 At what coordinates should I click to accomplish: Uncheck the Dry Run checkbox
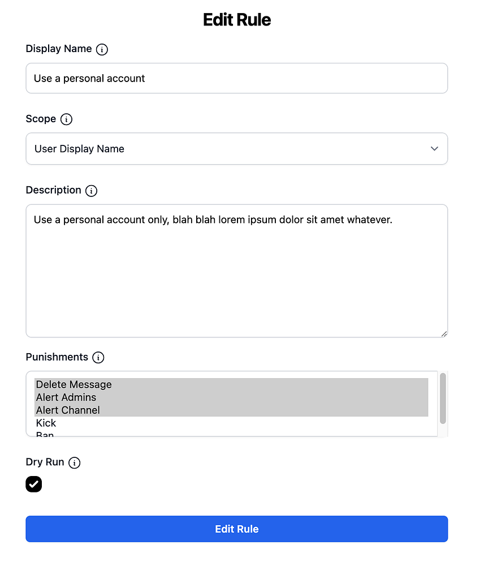[x=34, y=484]
